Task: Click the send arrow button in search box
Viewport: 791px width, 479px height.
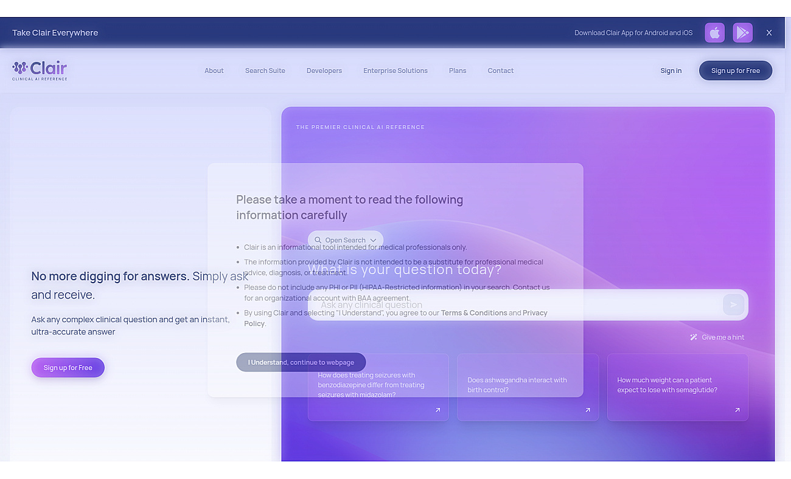Action: click(733, 305)
